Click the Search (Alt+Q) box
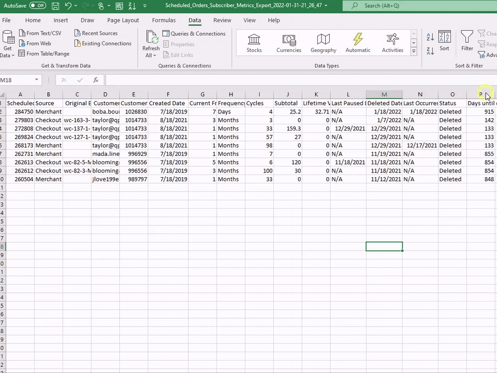The image size is (497, 373). click(x=420, y=5)
